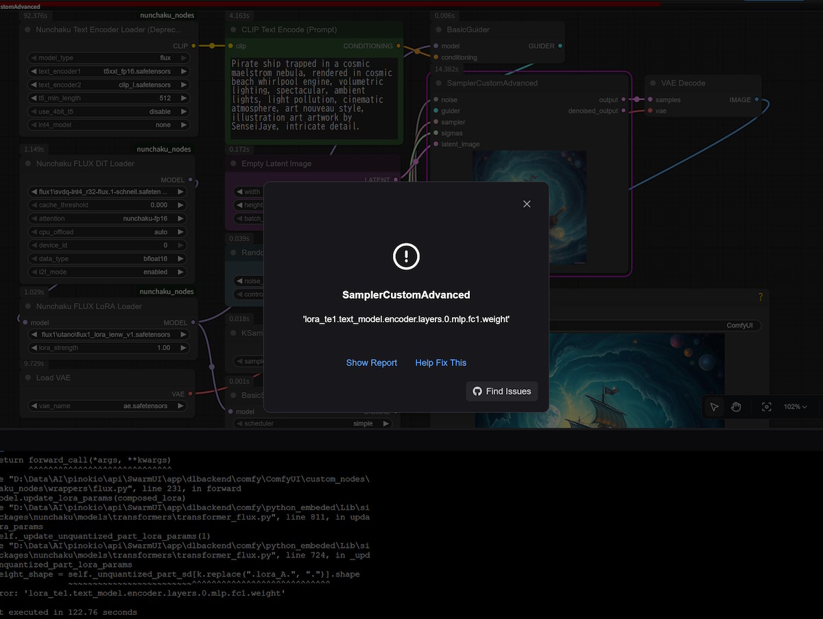Open the text_encoder2 clip_l combo

tap(109, 85)
